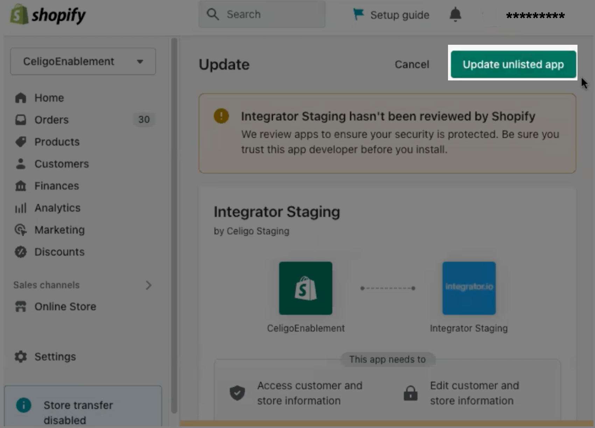Click 'Edit customer and store information' text
Image resolution: width=595 pixels, height=428 pixels.
[475, 393]
